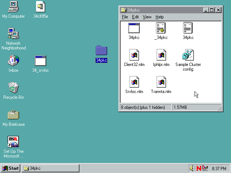This screenshot has width=231, height=173.
Task: Click the red N Novell tray icon
Action: click(199, 168)
